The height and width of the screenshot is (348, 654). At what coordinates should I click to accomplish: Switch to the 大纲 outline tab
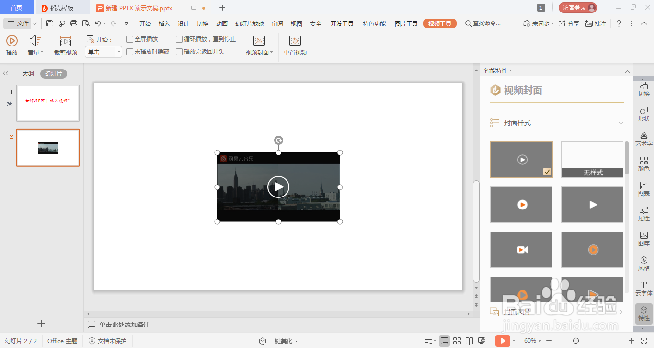click(28, 74)
